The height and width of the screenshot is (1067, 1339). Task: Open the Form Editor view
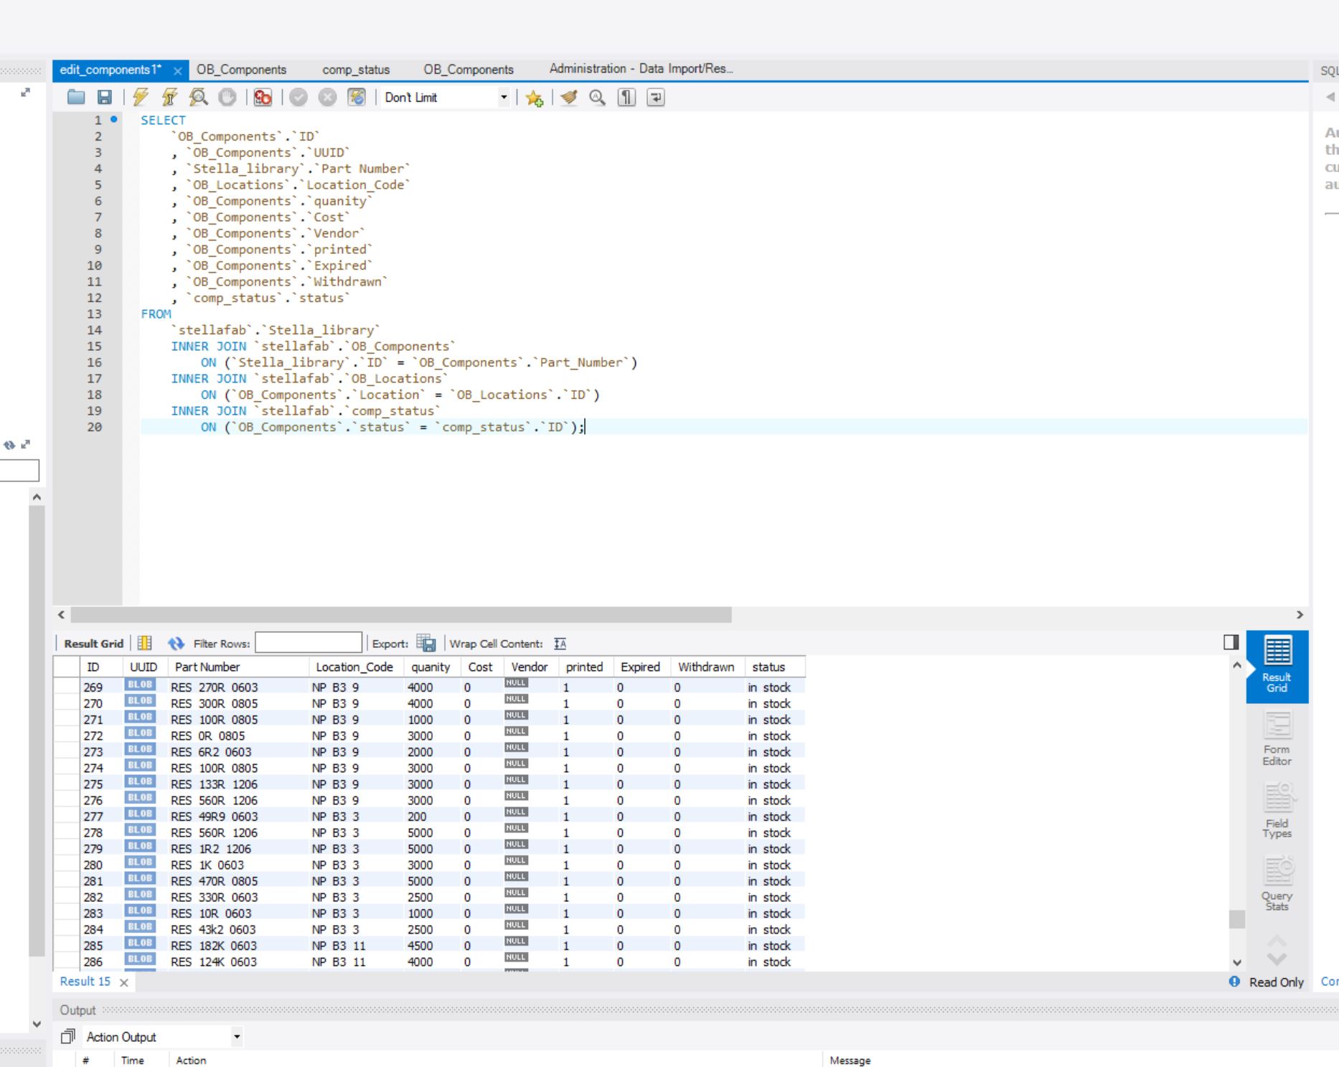pos(1277,739)
